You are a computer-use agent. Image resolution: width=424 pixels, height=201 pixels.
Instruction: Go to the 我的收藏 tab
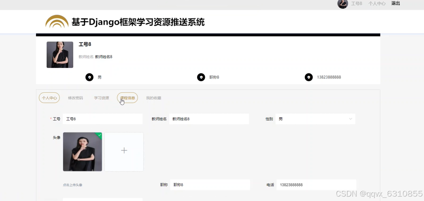154,98
